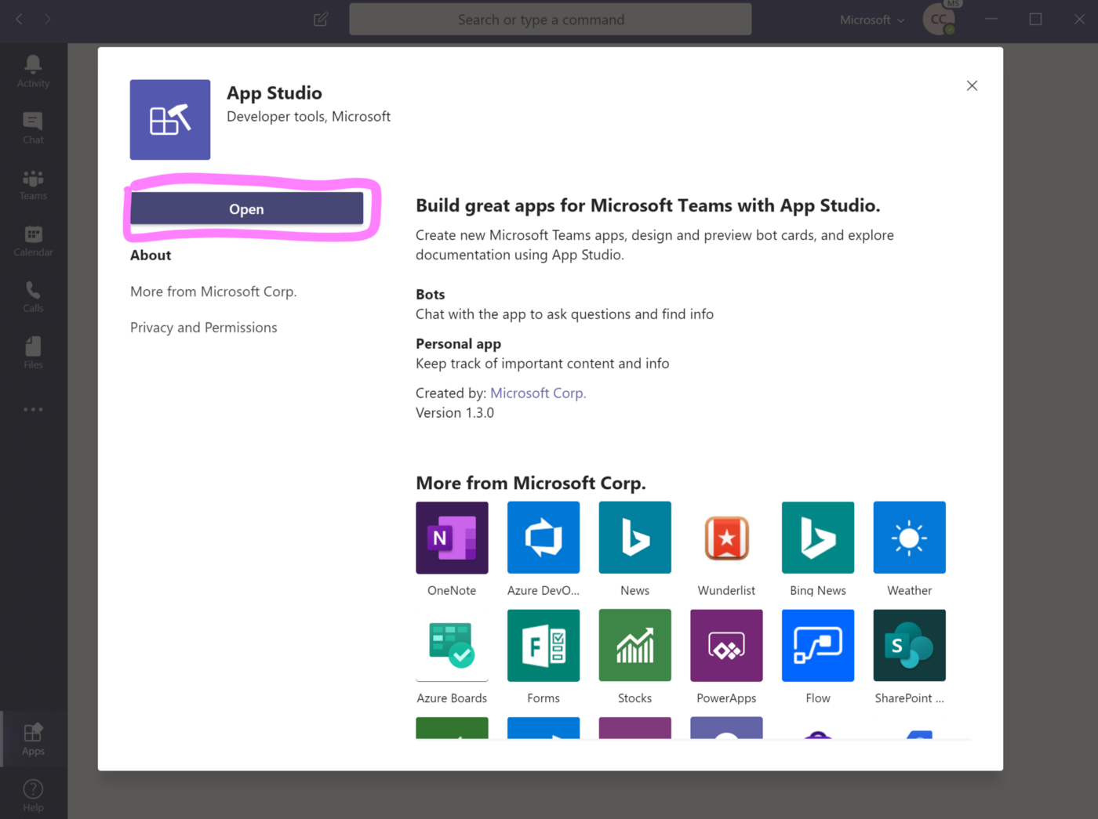1098x819 pixels.
Task: Click the App Studio logo icon
Action: (170, 119)
